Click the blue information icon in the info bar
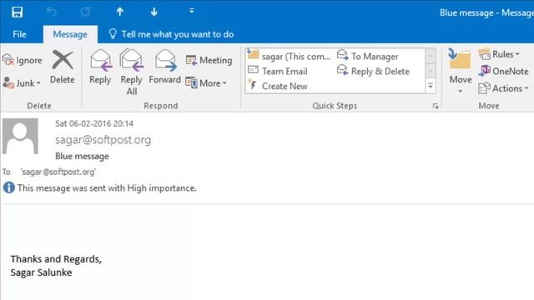This screenshot has width=534, height=300. pyautogui.click(x=9, y=187)
